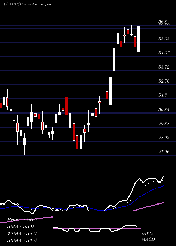Click the 'Price : 56.7' readout
The image size is (176, 246).
click(x=22, y=220)
